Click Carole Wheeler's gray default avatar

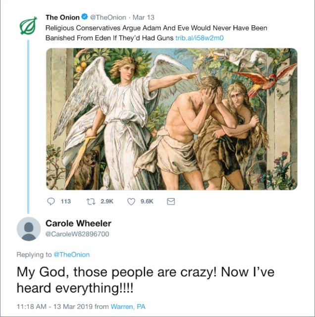29,229
